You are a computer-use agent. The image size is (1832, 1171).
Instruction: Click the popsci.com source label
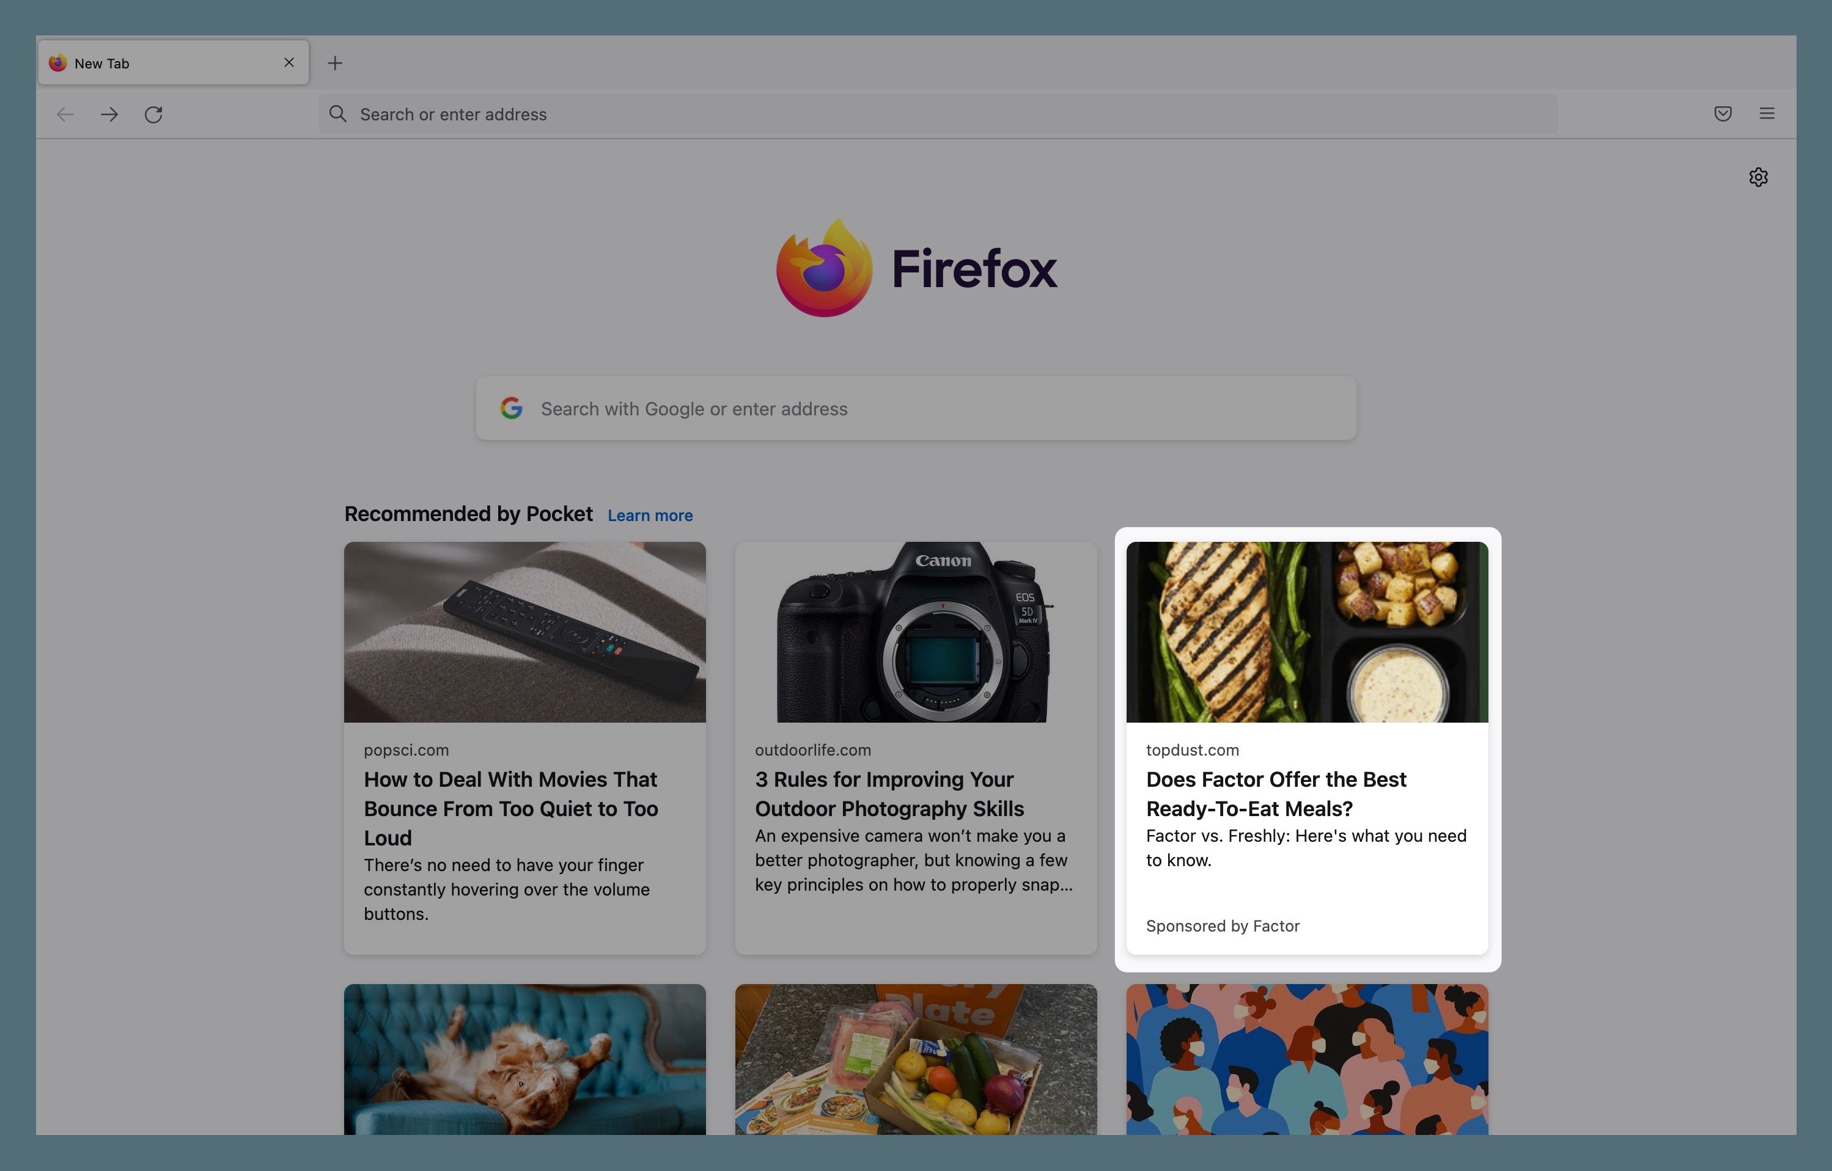tap(406, 750)
